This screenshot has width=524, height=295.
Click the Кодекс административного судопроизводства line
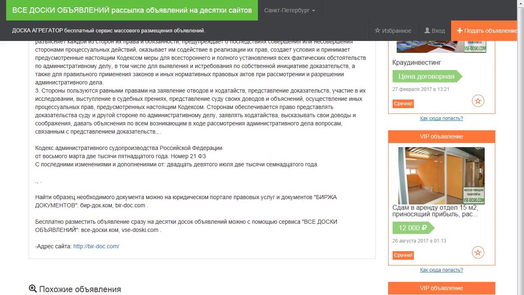click(x=129, y=148)
